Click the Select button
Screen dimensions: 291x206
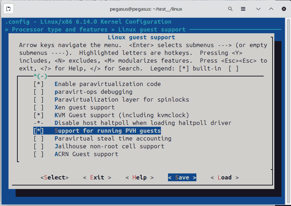click(54, 177)
